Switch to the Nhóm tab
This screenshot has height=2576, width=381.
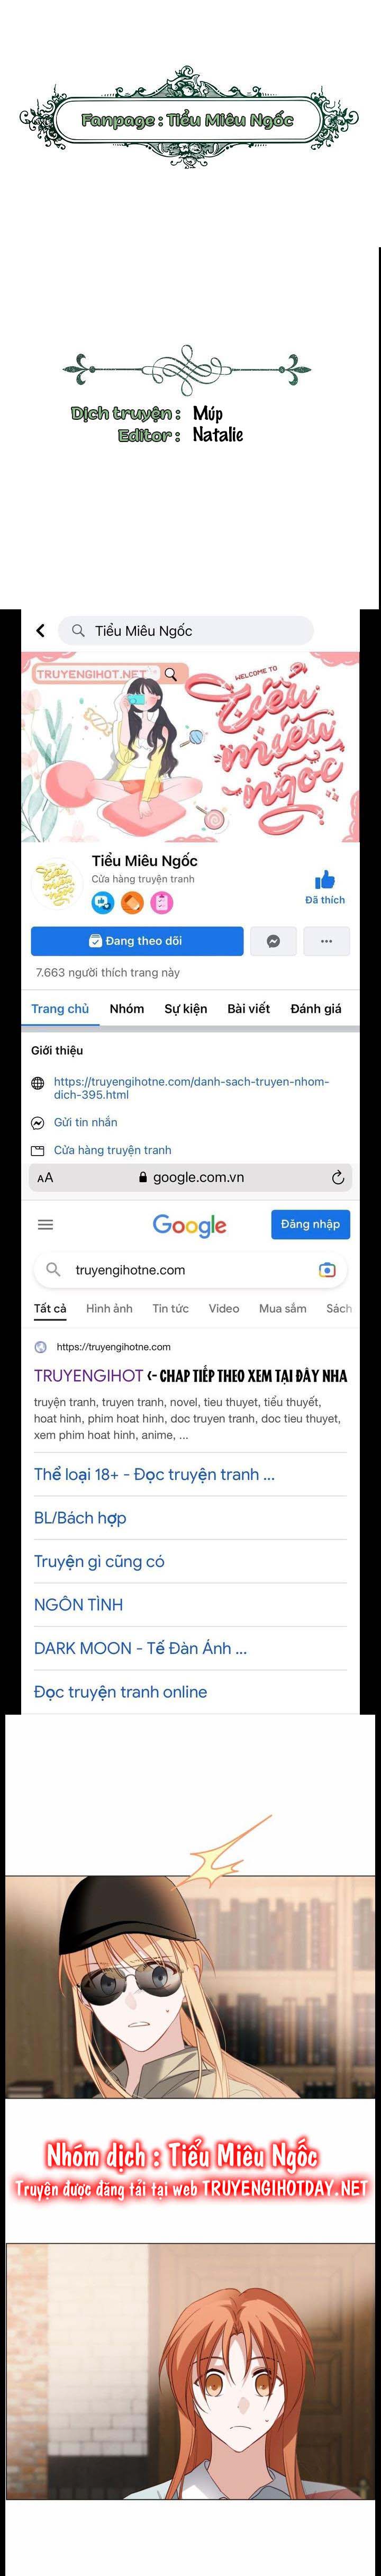(x=127, y=1008)
